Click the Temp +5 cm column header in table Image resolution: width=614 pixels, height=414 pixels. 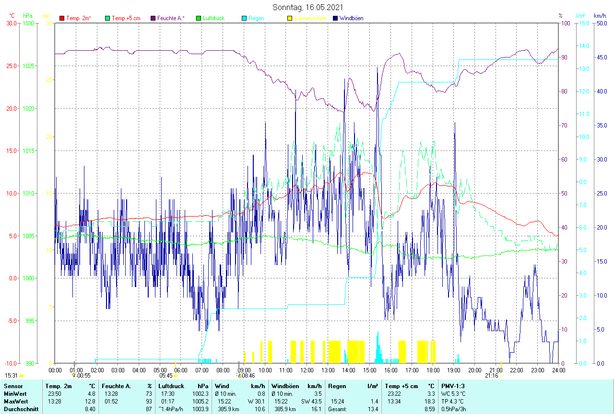(x=402, y=386)
